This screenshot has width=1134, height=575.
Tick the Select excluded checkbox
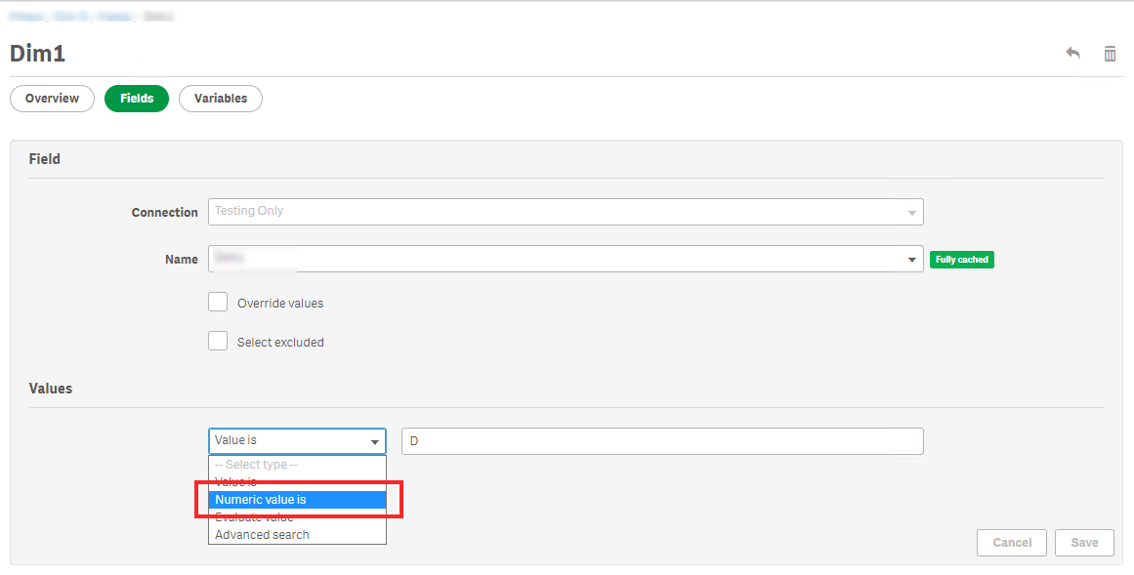tap(218, 342)
